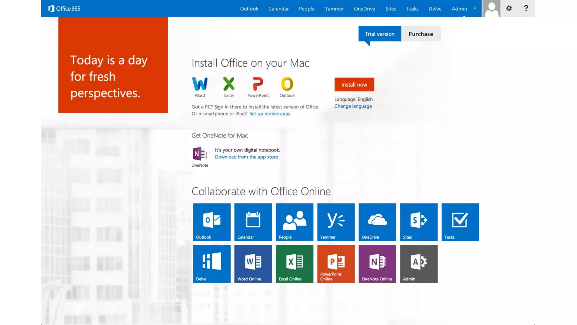Launch the Delve tile
Image resolution: width=577 pixels, height=325 pixels.
pyautogui.click(x=212, y=264)
